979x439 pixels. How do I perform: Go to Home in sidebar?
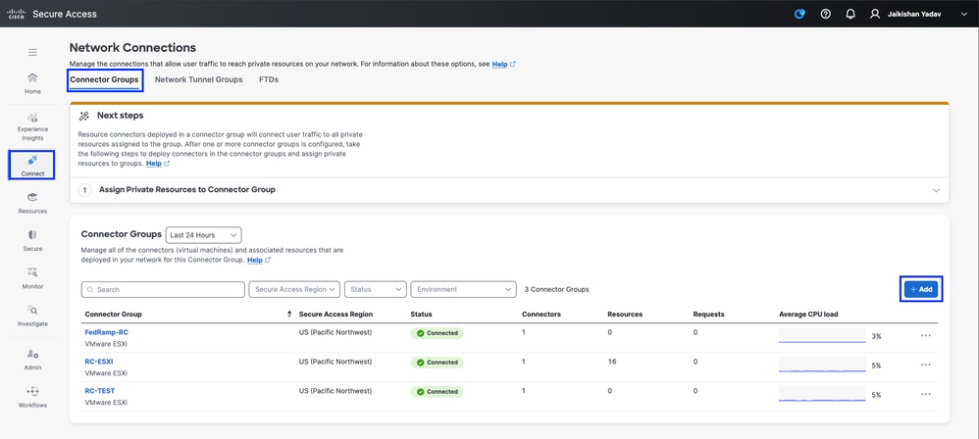[32, 83]
